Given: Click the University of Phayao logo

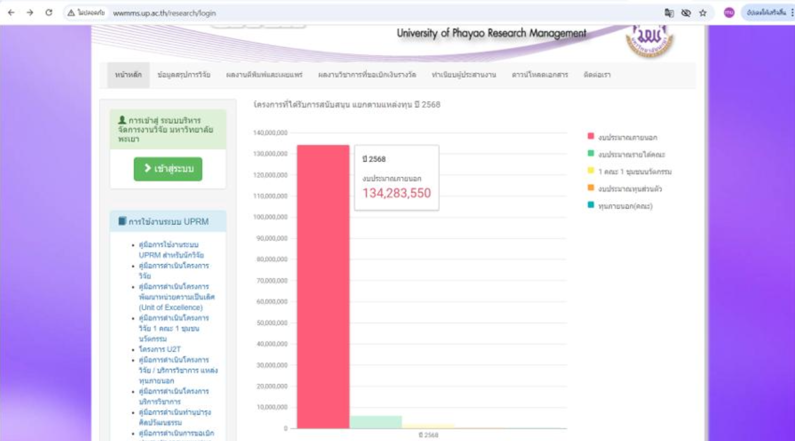Looking at the screenshot, I should pos(649,41).
